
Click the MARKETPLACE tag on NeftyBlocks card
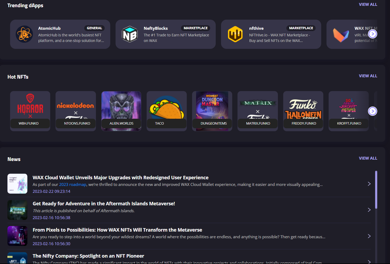click(196, 28)
